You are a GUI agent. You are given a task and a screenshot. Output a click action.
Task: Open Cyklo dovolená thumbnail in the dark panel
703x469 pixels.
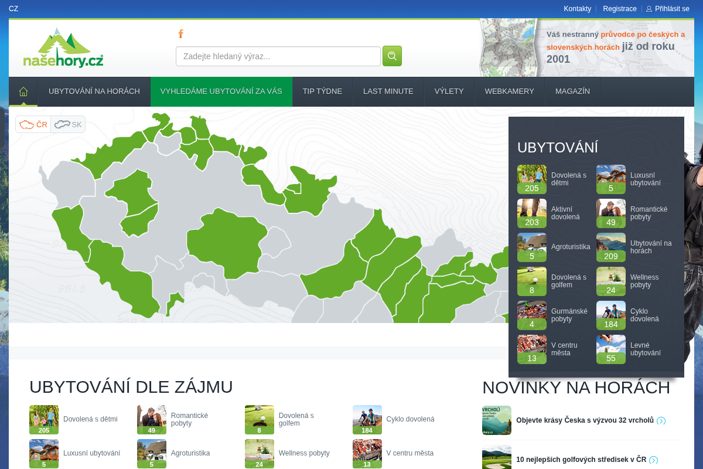tap(611, 315)
